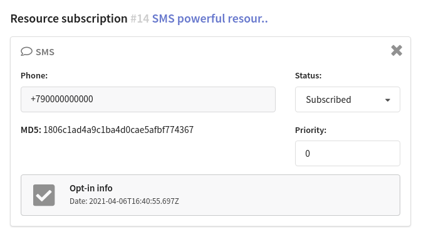Open the Status dropdown showing Subscribed
Image resolution: width=421 pixels, height=234 pixels.
pyautogui.click(x=348, y=100)
